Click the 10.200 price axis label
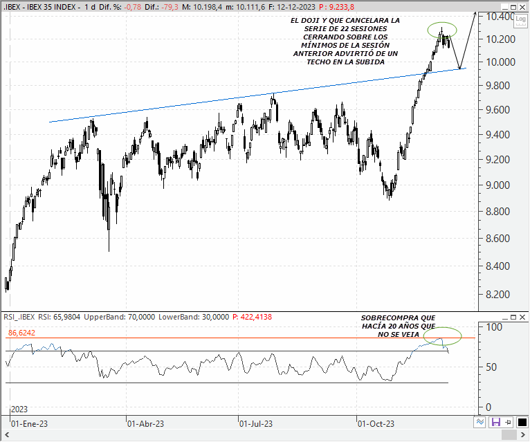Screen dimensions: 530x442 coord(500,39)
